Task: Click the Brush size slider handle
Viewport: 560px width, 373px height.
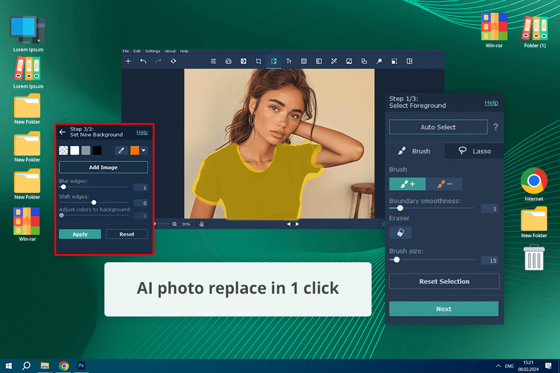Action: tap(397, 260)
